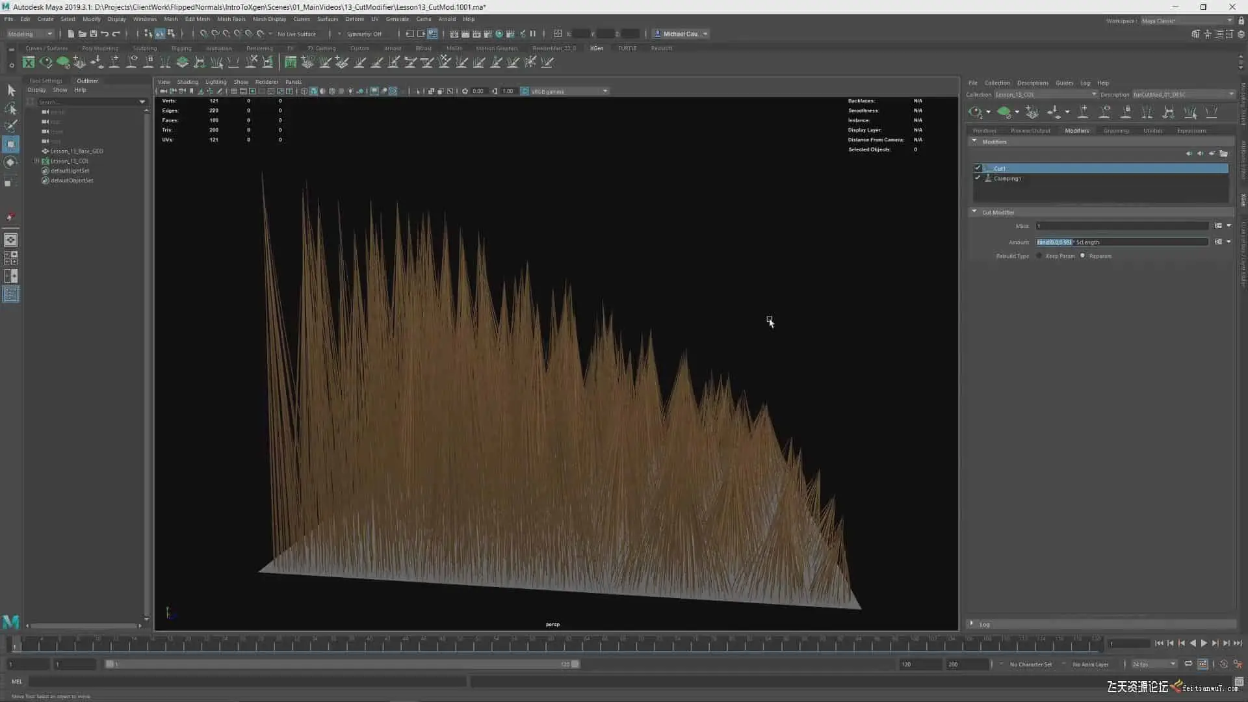Collapse the Cut Modifier section

point(974,212)
